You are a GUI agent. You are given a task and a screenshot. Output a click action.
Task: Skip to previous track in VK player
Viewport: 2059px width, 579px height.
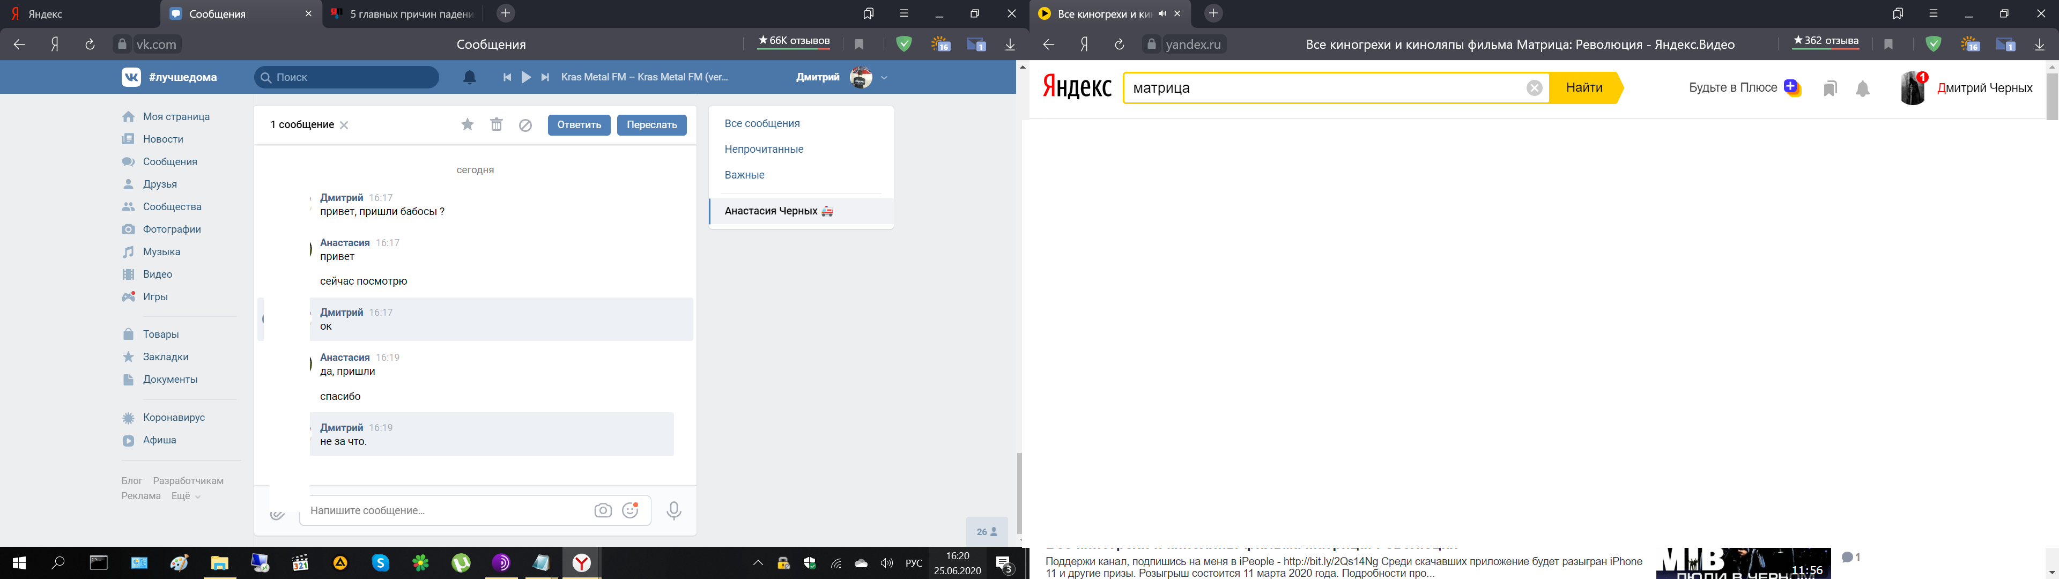coord(507,78)
